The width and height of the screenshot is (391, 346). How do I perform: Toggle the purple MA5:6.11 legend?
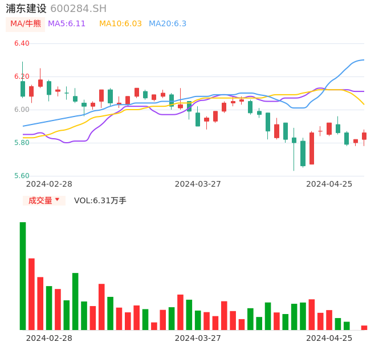[67, 24]
